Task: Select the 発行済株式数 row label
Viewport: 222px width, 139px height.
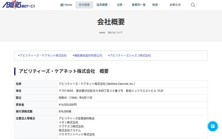Action: [24, 112]
